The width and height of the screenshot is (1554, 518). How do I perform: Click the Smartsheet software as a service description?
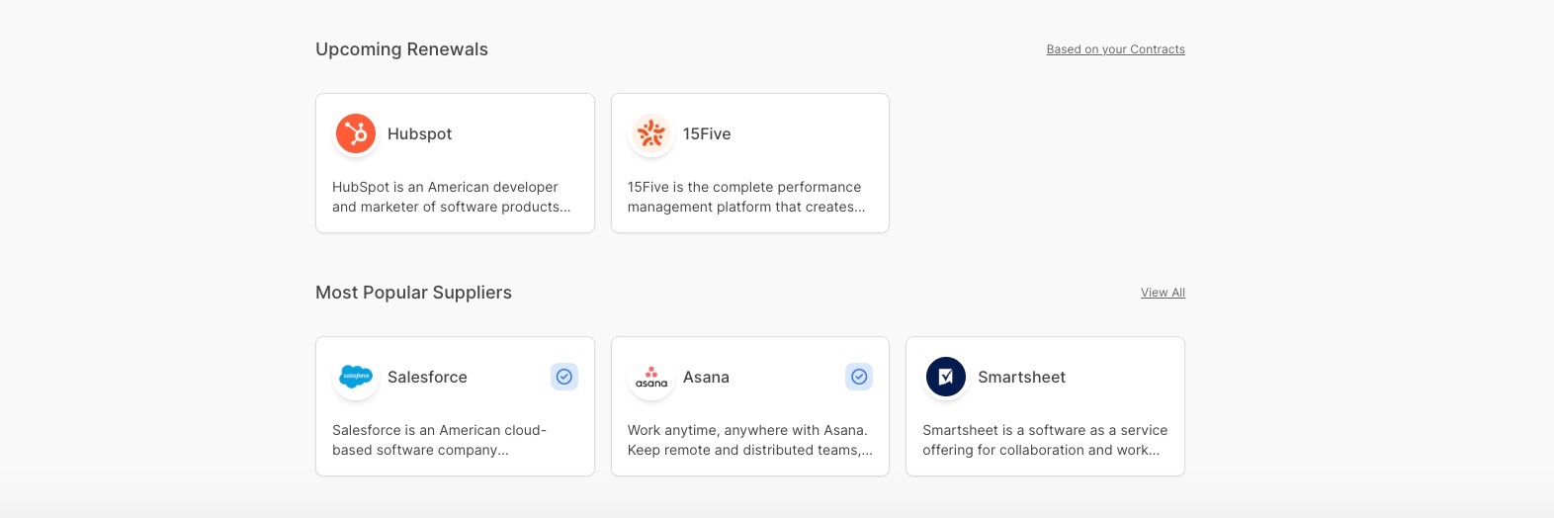[x=1045, y=440]
